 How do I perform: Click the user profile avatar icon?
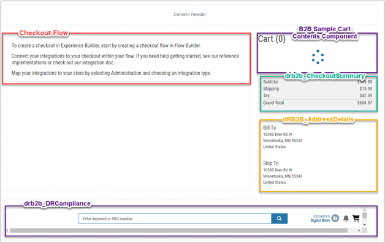[x=335, y=218]
